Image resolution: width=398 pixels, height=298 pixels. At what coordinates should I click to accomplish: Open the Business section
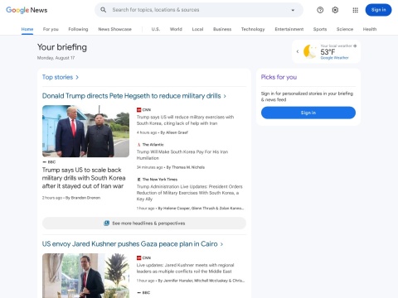[x=222, y=29]
